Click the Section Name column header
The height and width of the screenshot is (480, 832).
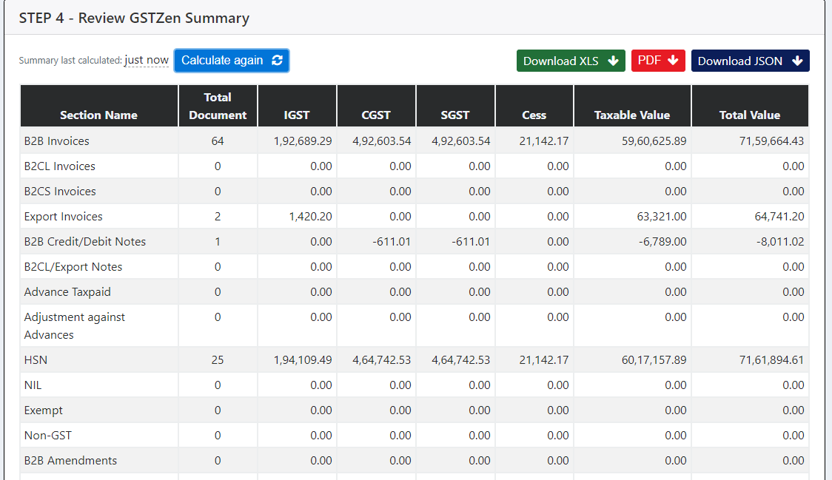point(98,115)
